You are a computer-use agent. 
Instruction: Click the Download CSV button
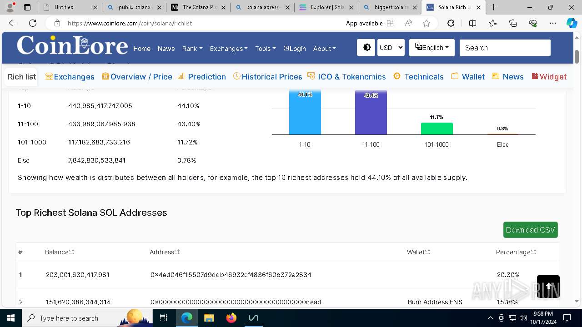click(x=530, y=230)
